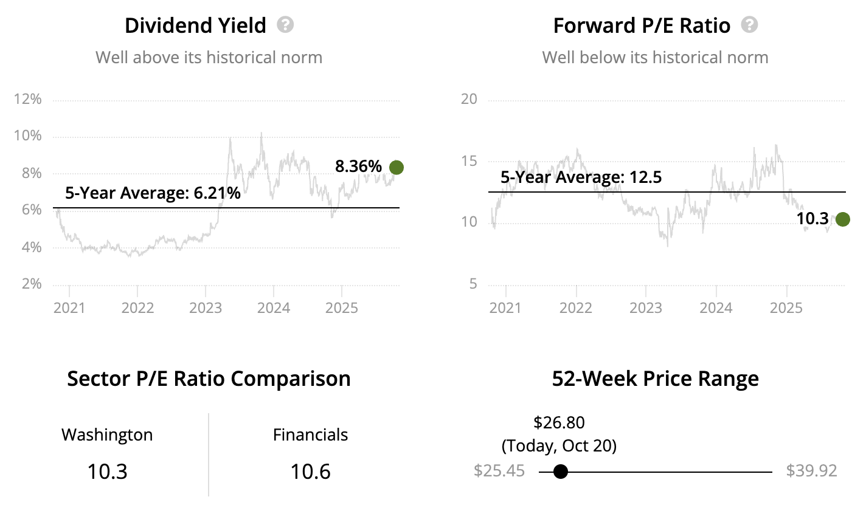Image resolution: width=866 pixels, height=508 pixels.
Task: Click the Forward P/E Ratio help icon
Action: click(x=749, y=26)
